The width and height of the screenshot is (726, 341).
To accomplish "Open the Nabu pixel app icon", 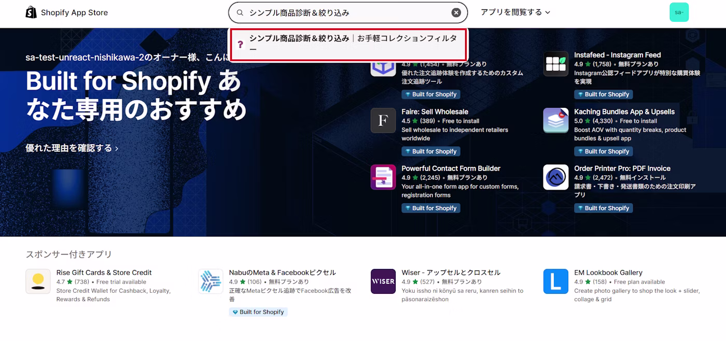I will click(211, 281).
